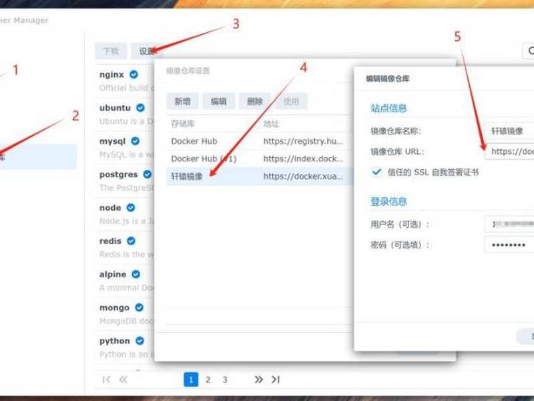This screenshot has height=401, width=534.
Task: Click the verified badge next to alpine
Action: click(x=136, y=274)
